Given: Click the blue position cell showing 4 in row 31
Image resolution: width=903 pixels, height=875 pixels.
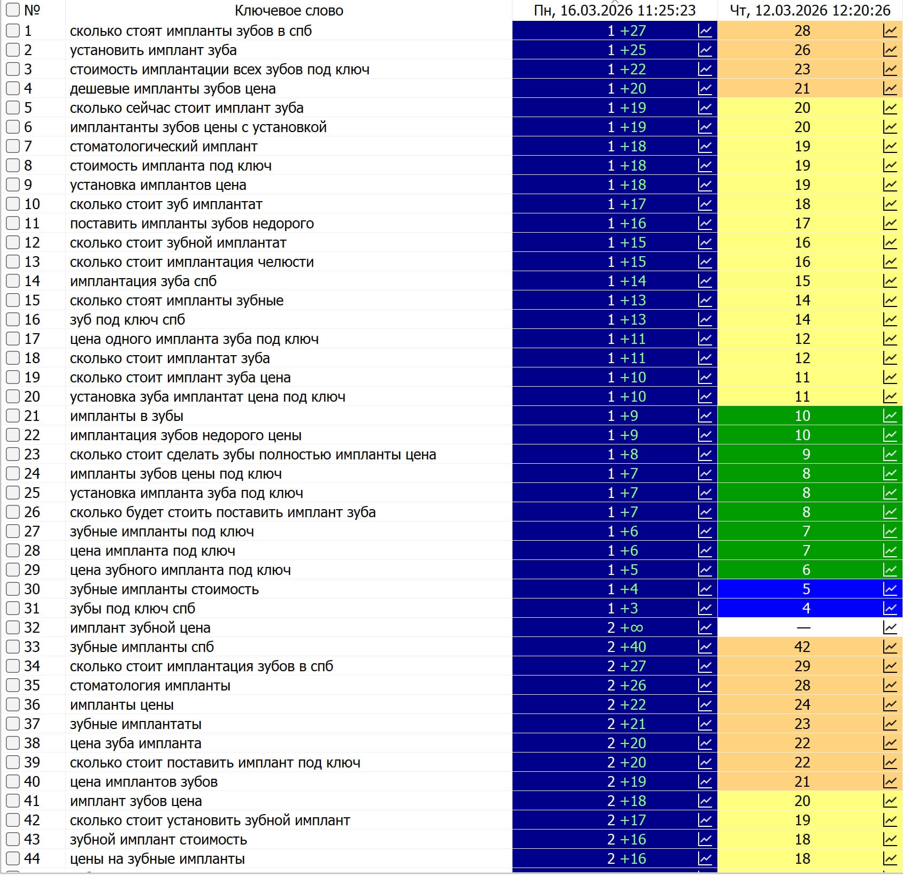Looking at the screenshot, I should [x=806, y=609].
